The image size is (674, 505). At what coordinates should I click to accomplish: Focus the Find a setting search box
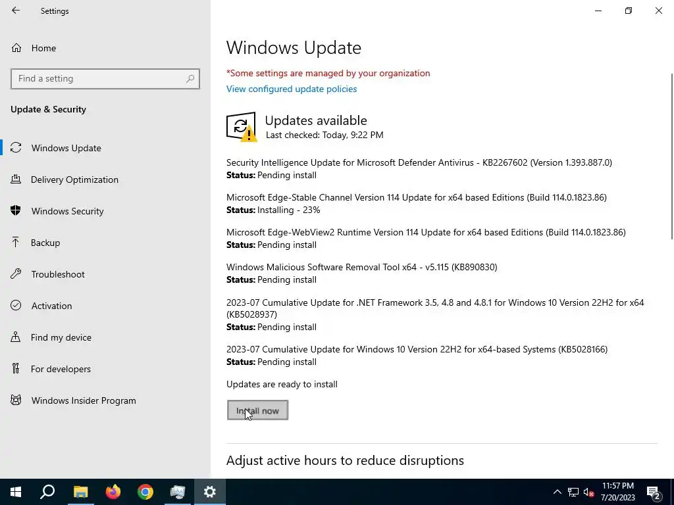pos(105,79)
